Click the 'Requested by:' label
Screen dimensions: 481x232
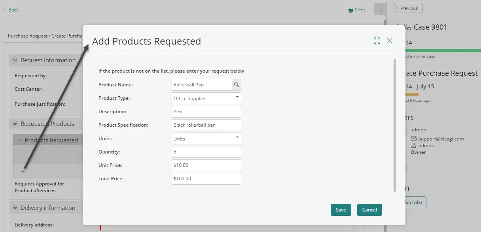pyautogui.click(x=31, y=76)
